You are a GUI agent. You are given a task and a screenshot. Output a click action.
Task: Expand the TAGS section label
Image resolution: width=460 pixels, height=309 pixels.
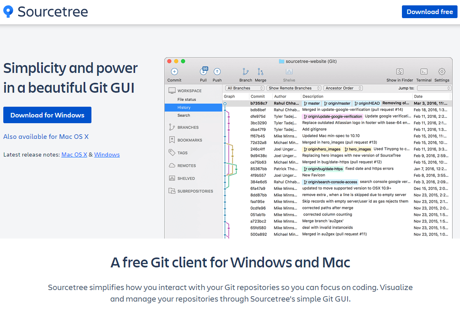(x=182, y=153)
